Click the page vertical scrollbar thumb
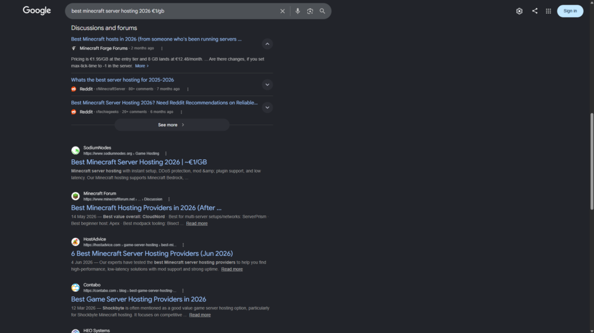The width and height of the screenshot is (594, 333). click(x=592, y=161)
